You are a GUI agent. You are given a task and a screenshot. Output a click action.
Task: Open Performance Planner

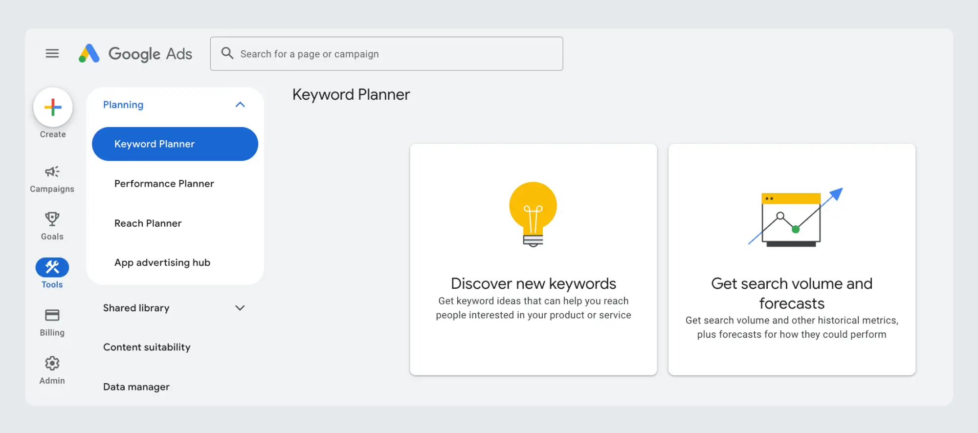164,184
